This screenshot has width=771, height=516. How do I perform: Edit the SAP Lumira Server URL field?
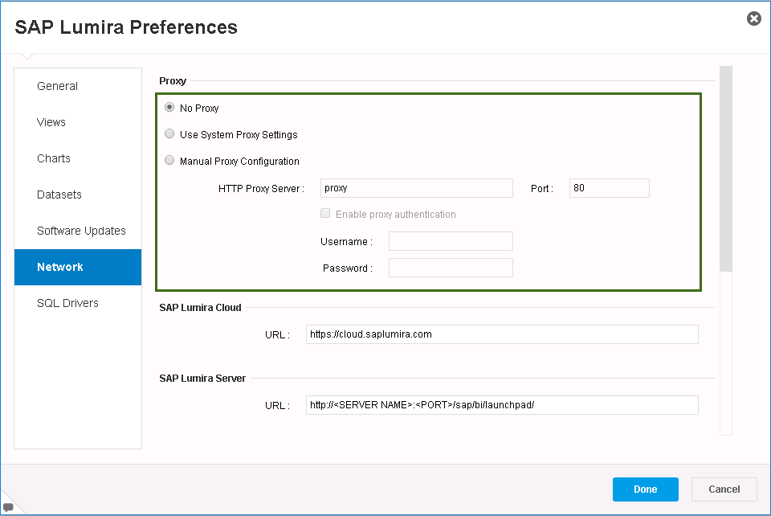coord(502,405)
